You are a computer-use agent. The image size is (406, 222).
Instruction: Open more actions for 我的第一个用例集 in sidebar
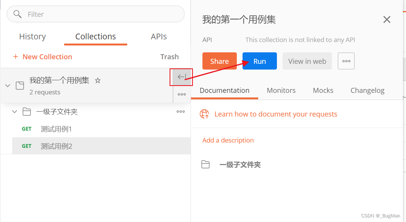point(181,94)
